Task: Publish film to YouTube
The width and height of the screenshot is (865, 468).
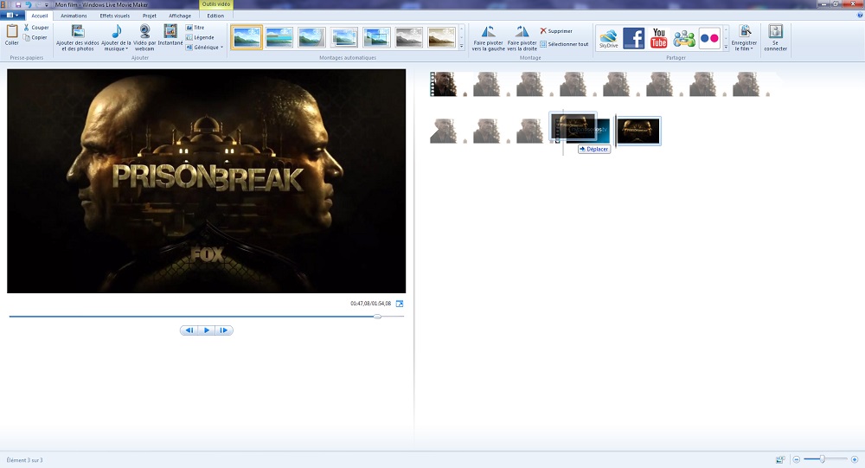Action: tap(658, 38)
